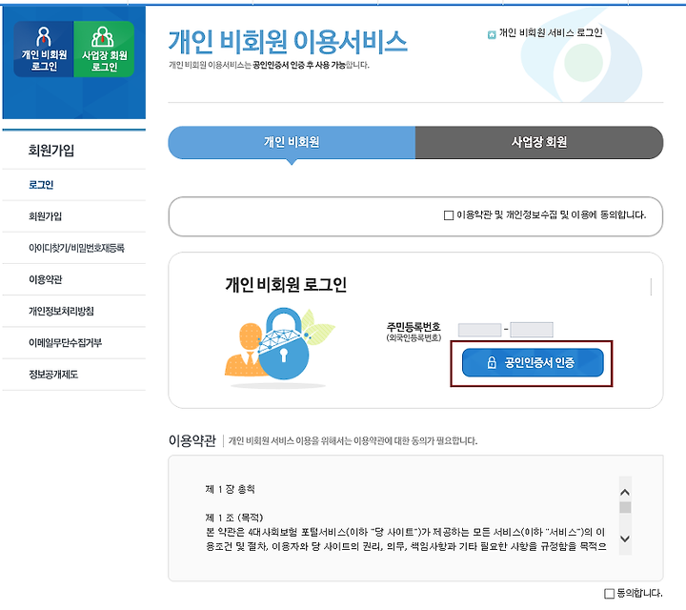
Task: Click the second 주민등록번호 input field
Action: pos(532,330)
